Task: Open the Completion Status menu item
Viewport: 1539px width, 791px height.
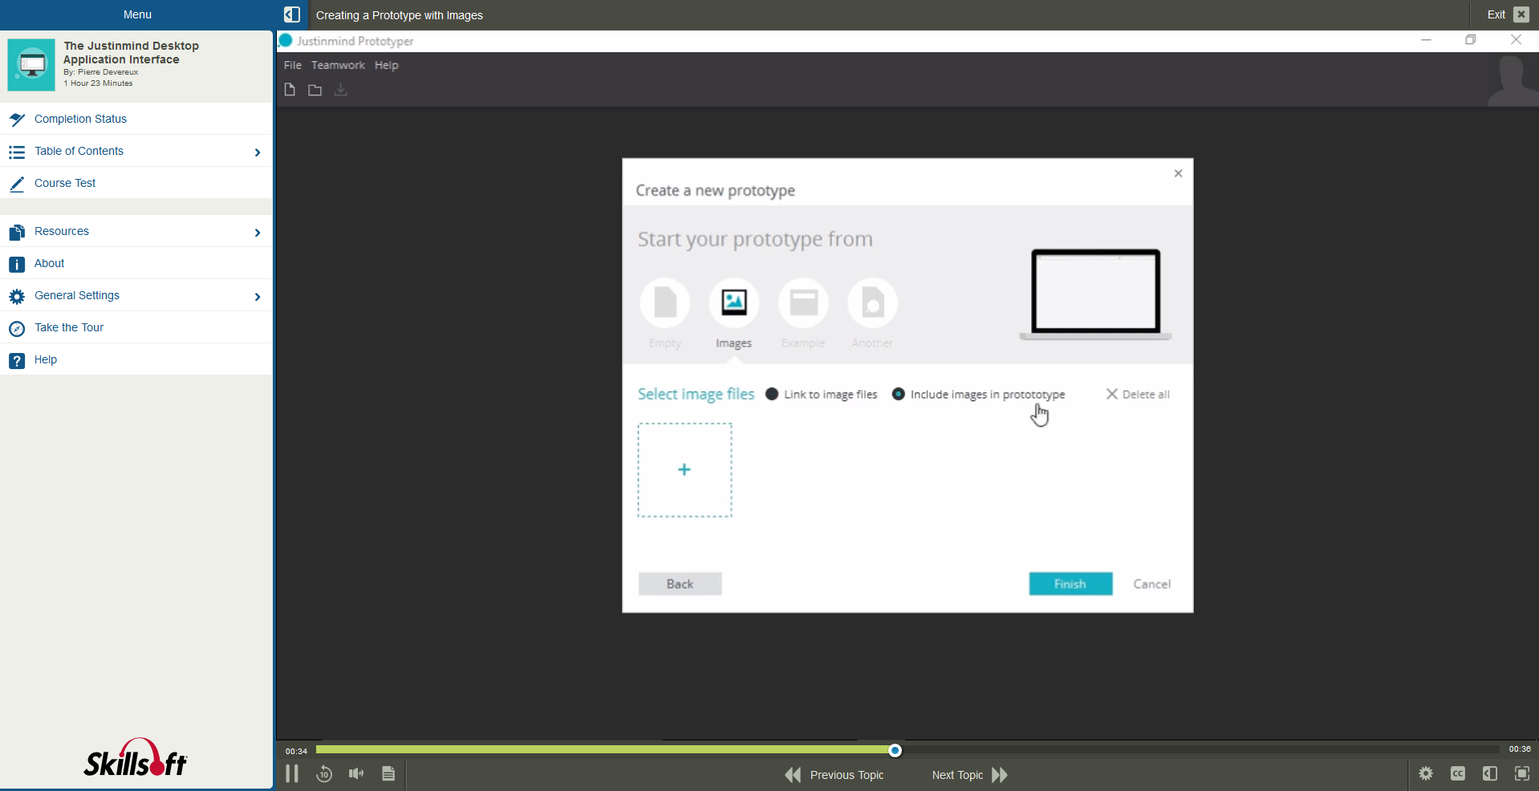Action: pos(80,119)
